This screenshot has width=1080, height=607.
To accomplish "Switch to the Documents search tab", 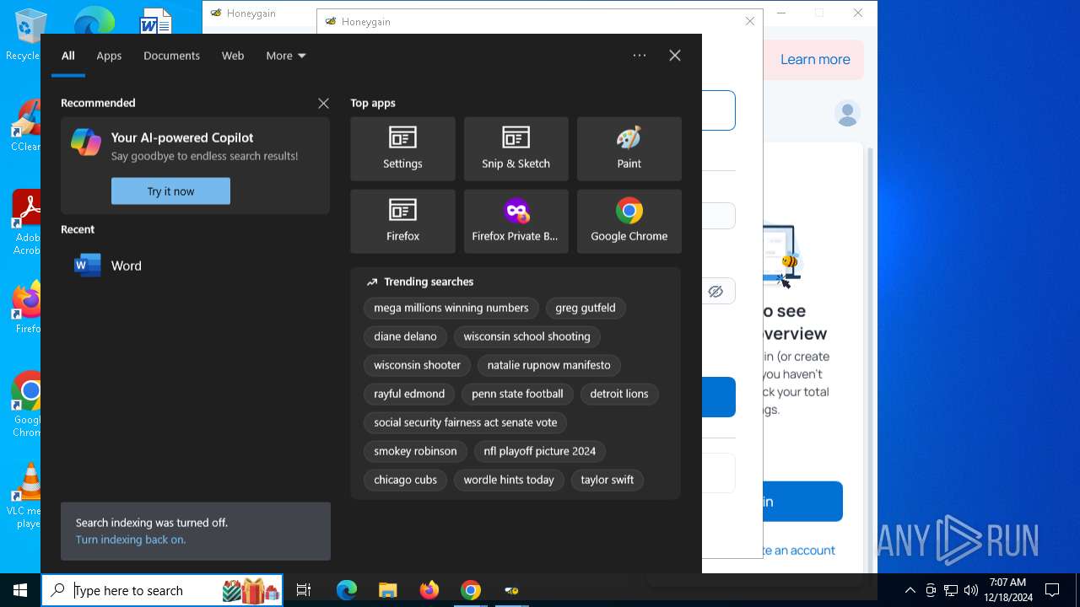I will click(171, 56).
